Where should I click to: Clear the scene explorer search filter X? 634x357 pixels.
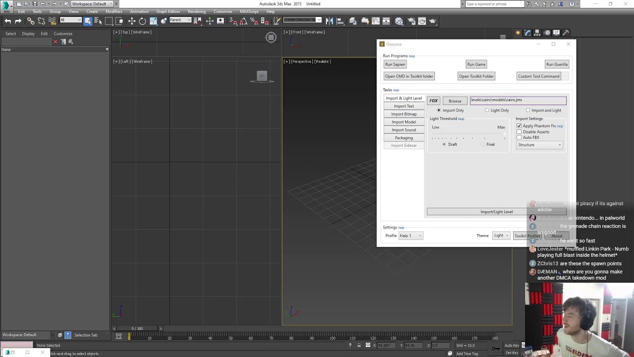click(55, 42)
